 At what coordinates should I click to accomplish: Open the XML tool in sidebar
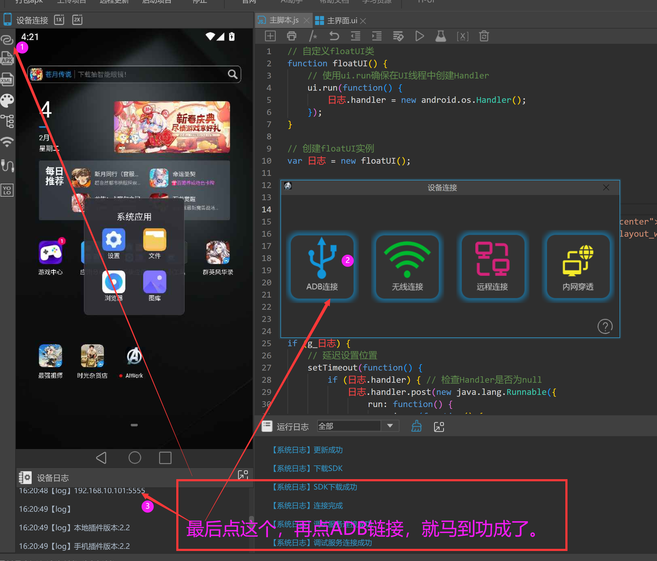[x=7, y=79]
